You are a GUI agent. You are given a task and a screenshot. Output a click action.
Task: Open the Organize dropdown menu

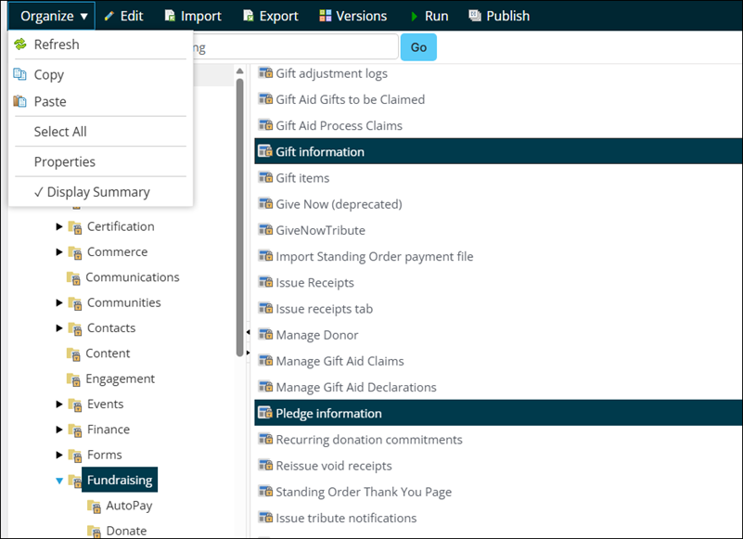54,16
